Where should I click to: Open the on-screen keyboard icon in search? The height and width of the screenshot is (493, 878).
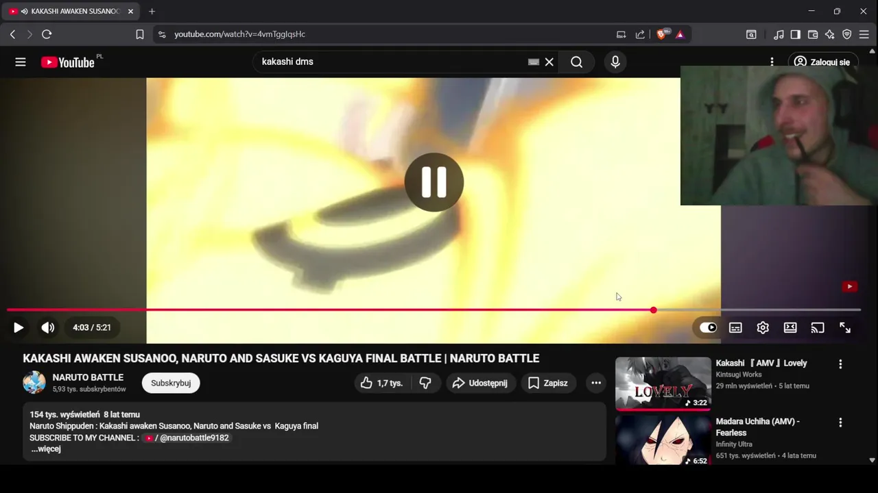(x=534, y=62)
